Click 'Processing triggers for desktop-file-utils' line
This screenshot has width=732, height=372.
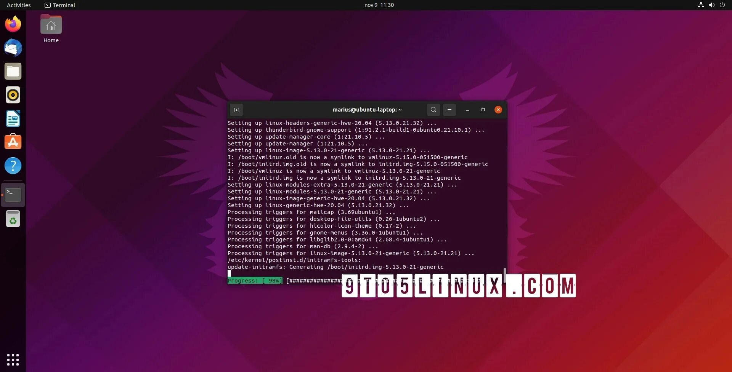click(334, 219)
